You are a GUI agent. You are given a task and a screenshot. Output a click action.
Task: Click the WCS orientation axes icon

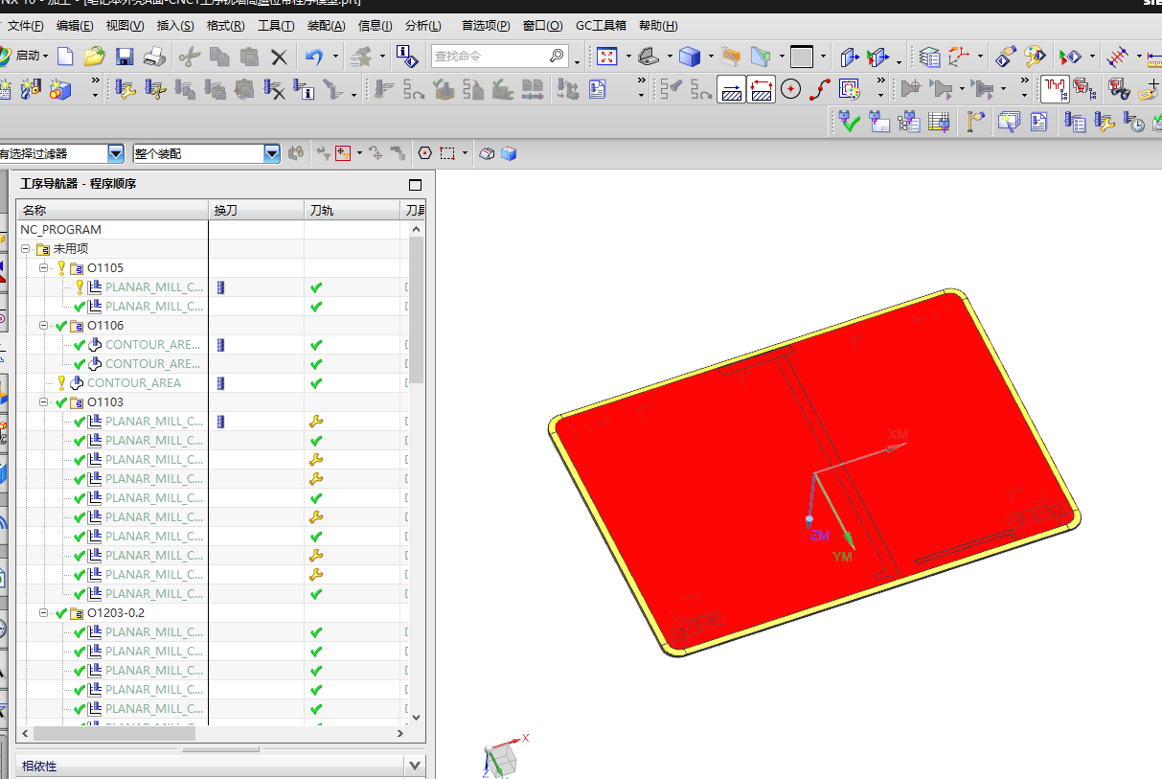point(959,57)
